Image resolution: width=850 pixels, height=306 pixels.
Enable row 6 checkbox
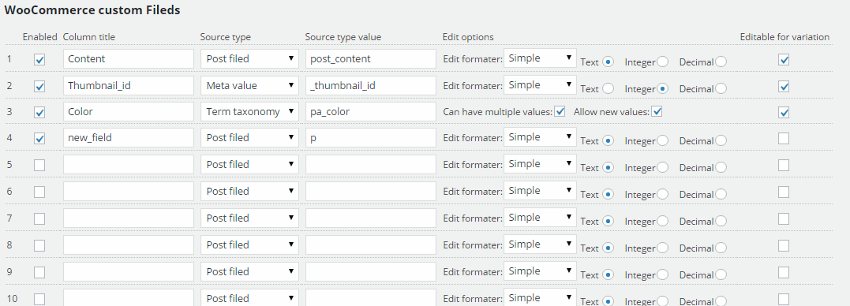(39, 192)
